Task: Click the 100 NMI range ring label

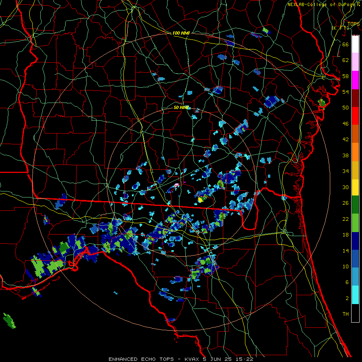Action: 181,33
